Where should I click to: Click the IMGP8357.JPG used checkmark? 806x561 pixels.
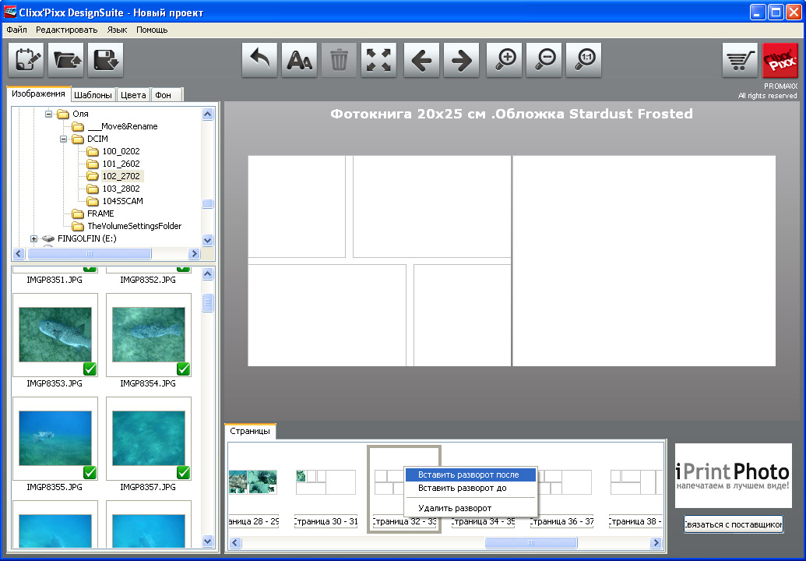184,472
